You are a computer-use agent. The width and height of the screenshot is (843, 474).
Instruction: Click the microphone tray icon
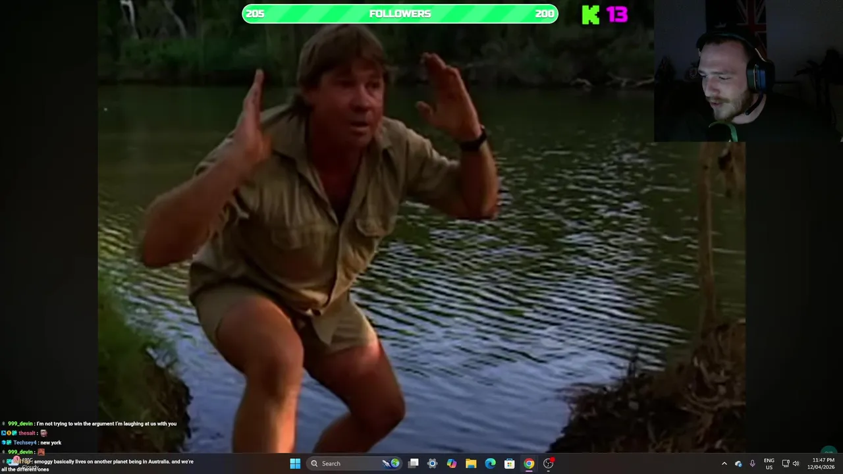click(x=753, y=463)
